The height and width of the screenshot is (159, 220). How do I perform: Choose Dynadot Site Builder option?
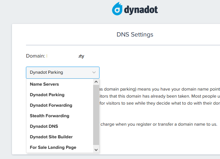tap(51, 137)
